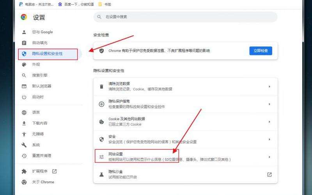Click the 隐私沙盒 row title
312x195 pixels.
115,172
